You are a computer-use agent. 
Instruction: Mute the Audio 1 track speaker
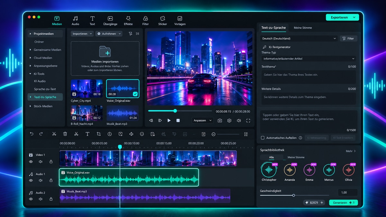(41, 180)
